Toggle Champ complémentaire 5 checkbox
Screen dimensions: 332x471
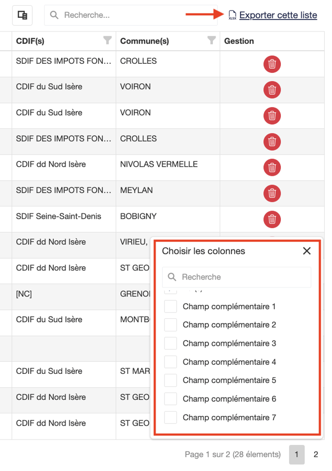pyautogui.click(x=170, y=380)
